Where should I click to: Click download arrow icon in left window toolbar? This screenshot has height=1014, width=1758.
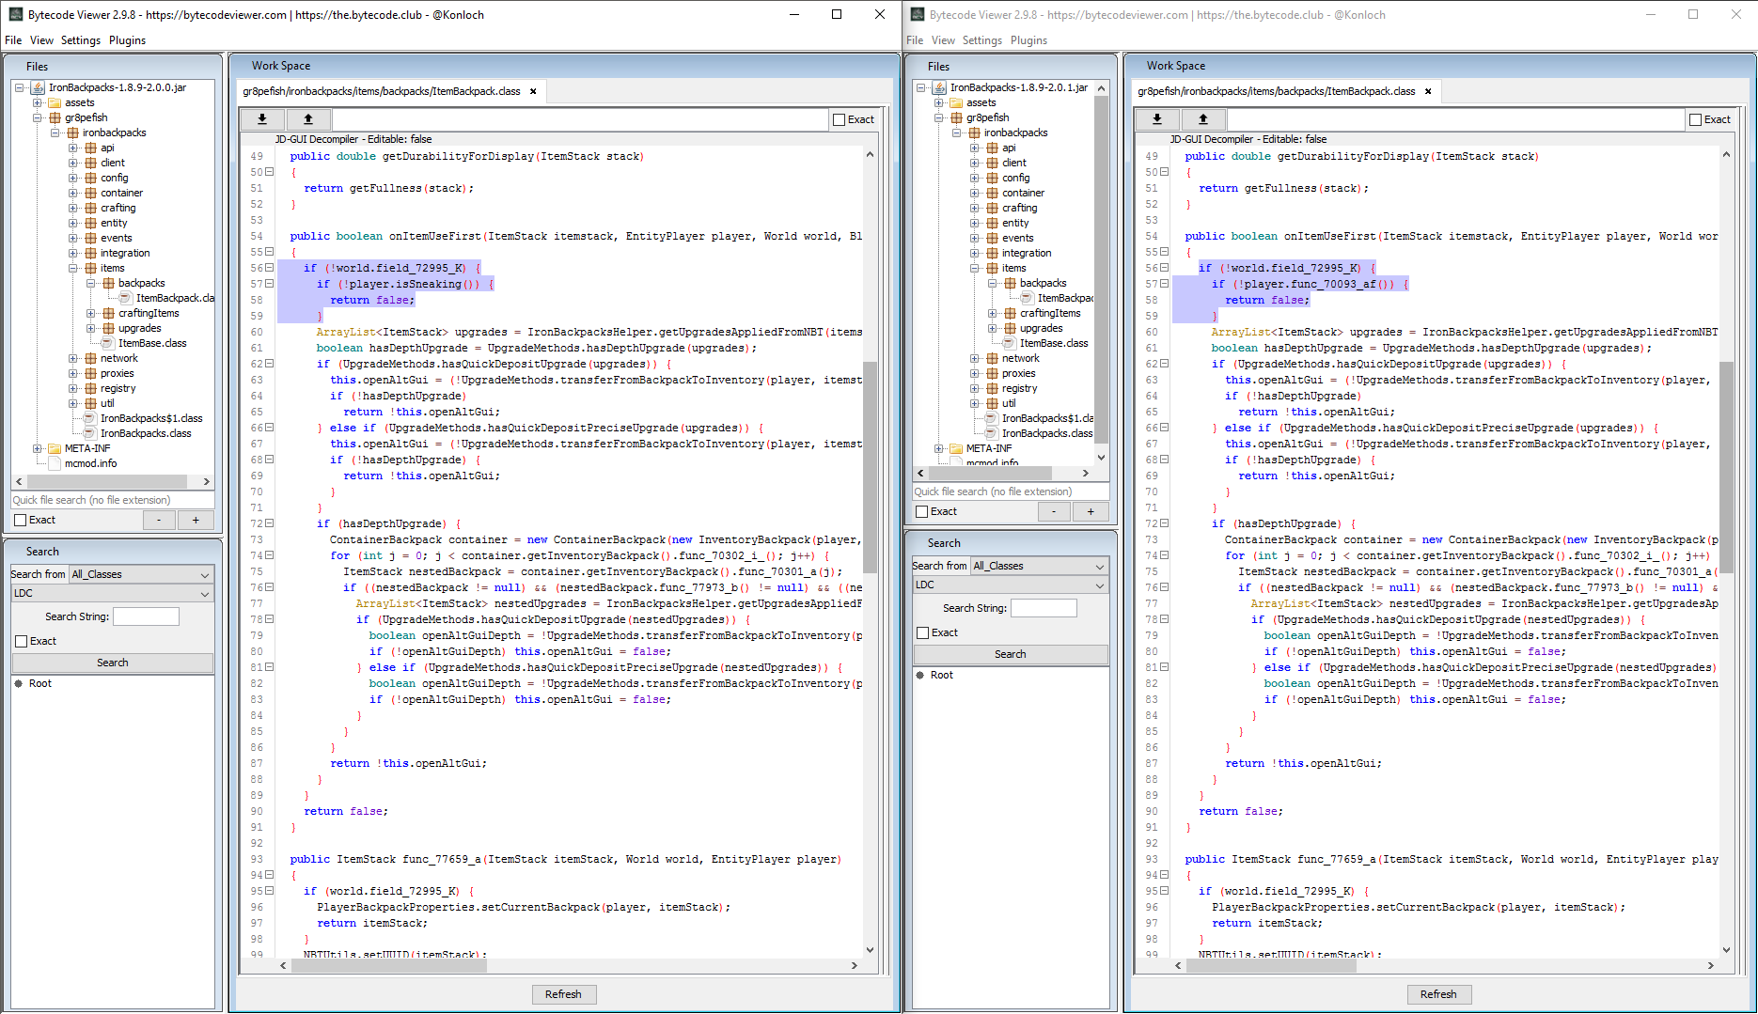[262, 119]
